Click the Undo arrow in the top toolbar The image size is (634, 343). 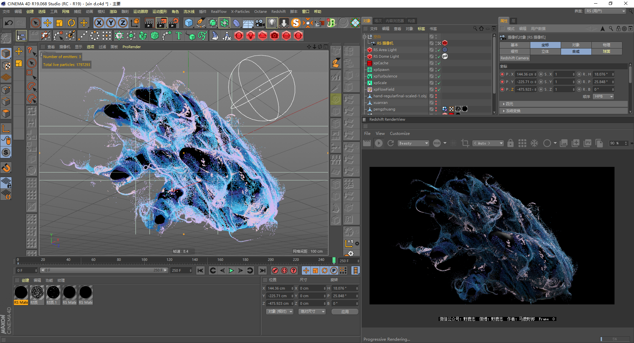[x=9, y=23]
